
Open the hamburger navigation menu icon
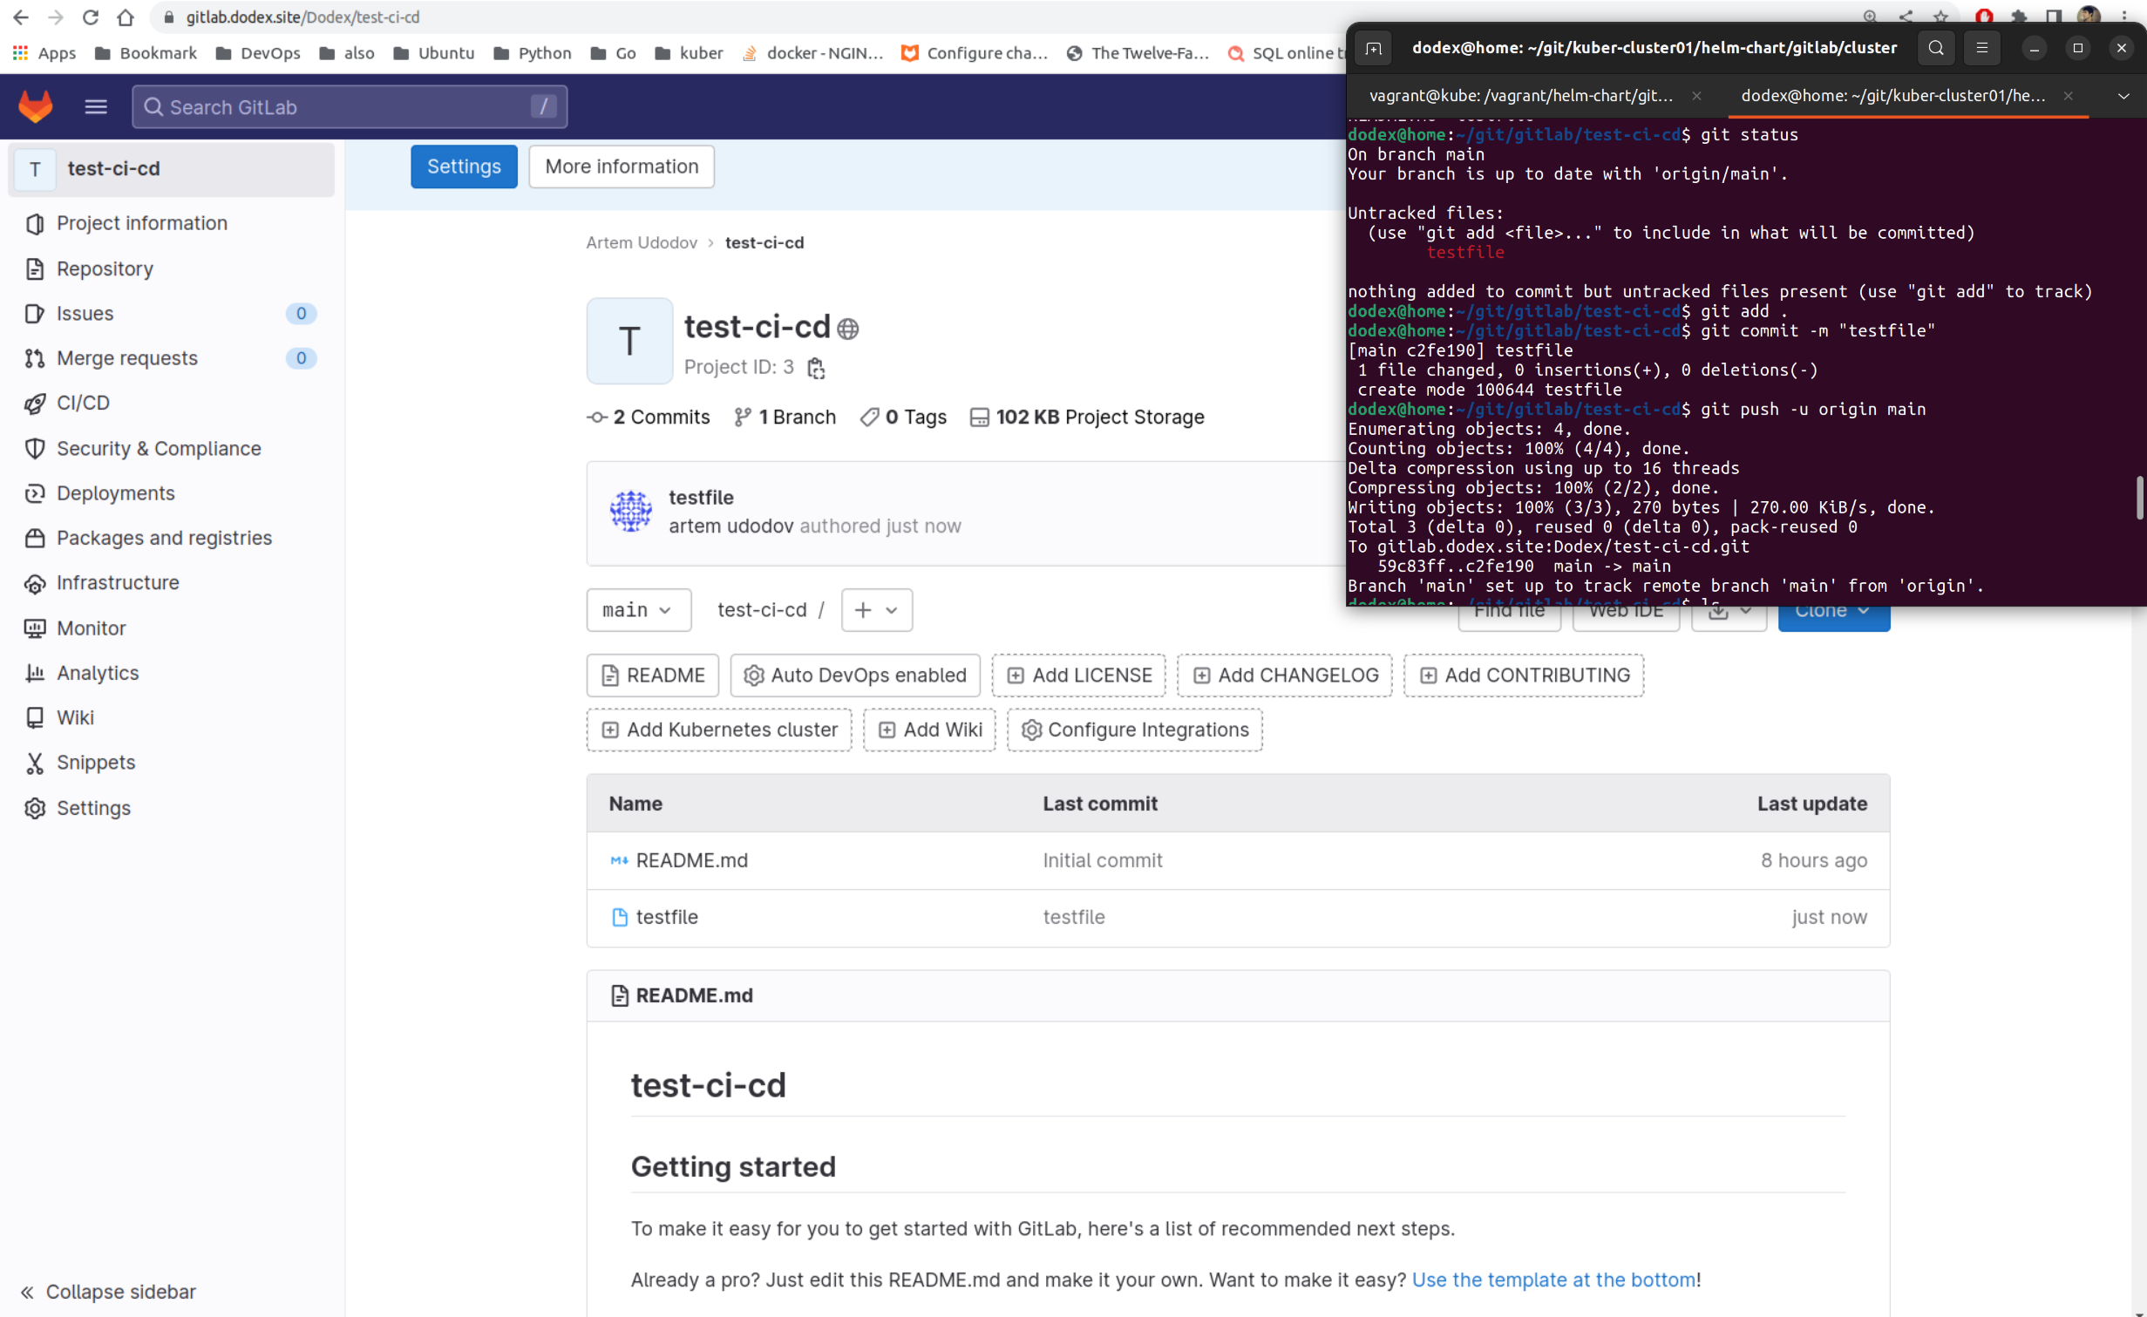pos(96,106)
